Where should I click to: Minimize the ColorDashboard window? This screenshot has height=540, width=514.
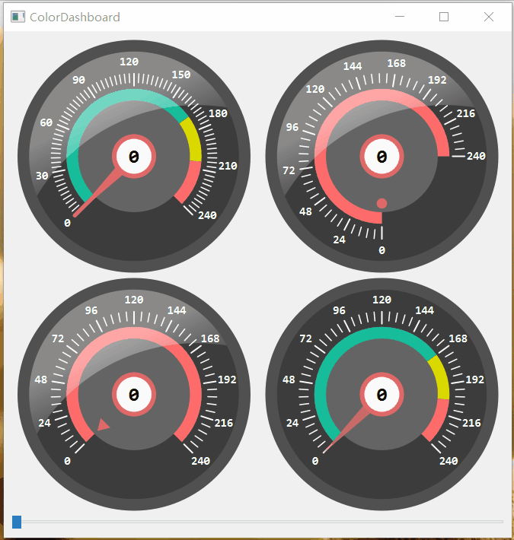(400, 17)
